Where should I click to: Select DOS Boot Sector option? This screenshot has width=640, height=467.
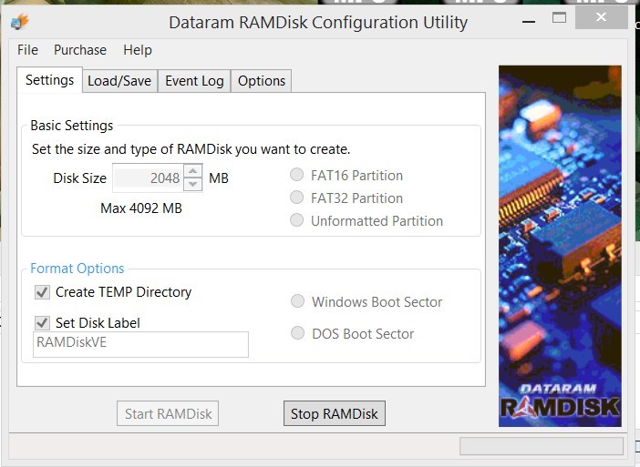[297, 333]
